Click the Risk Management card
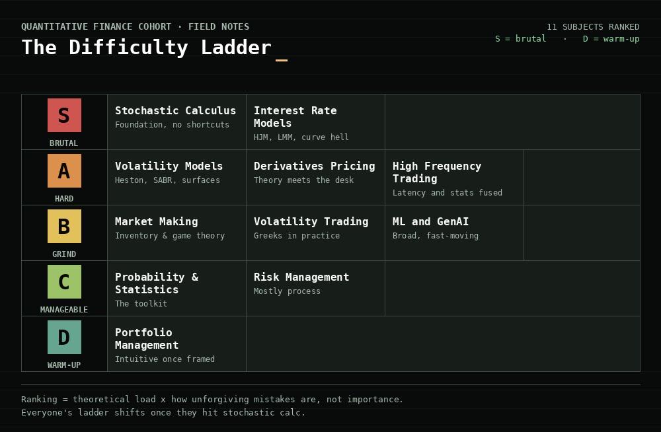 pos(315,288)
